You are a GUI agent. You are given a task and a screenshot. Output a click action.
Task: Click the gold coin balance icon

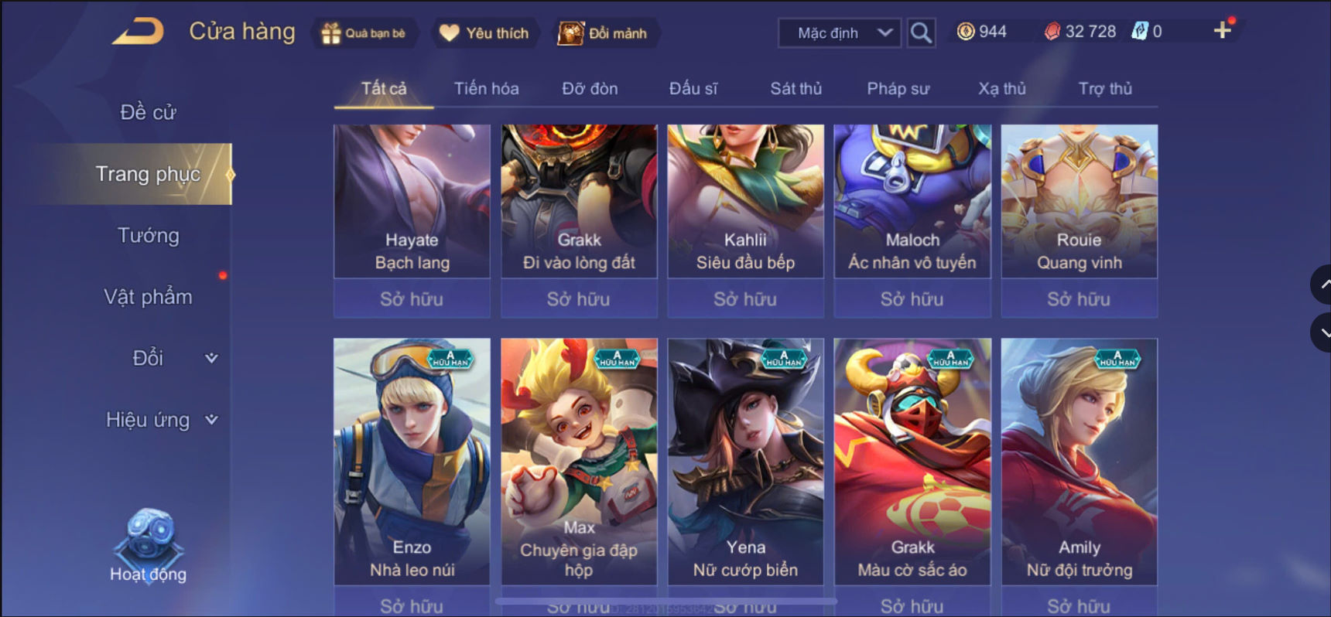(x=966, y=32)
